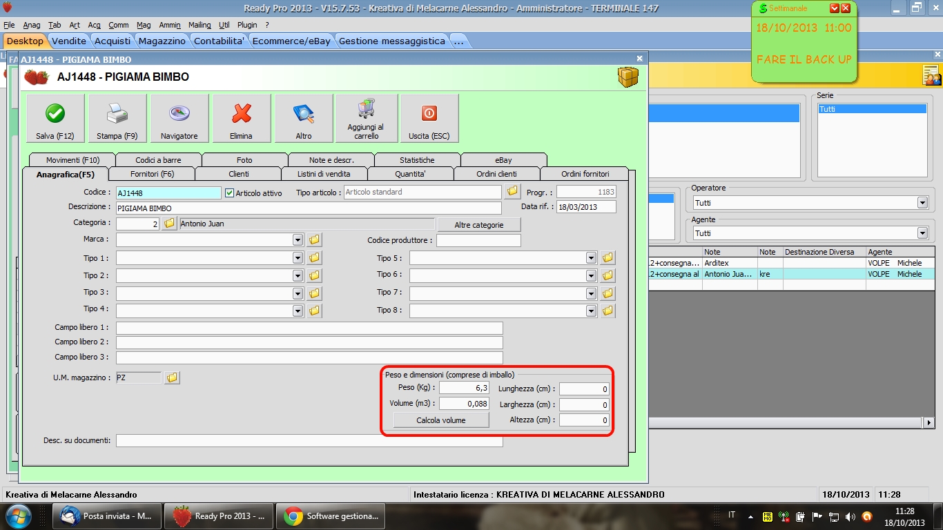Switch to the Magazzino main tab
Screen dimensions: 943x530
[x=162, y=41]
